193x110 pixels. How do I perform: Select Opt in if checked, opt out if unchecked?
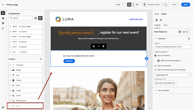(155, 70)
